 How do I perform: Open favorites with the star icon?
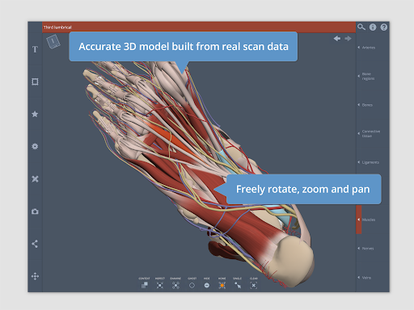click(x=35, y=114)
